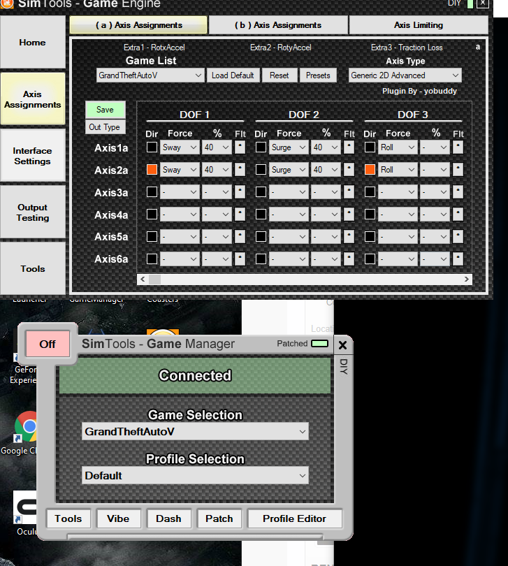Image resolution: width=508 pixels, height=566 pixels.
Task: Toggle Axis2a DOF 3 orange Dir checkbox
Action: click(x=370, y=170)
